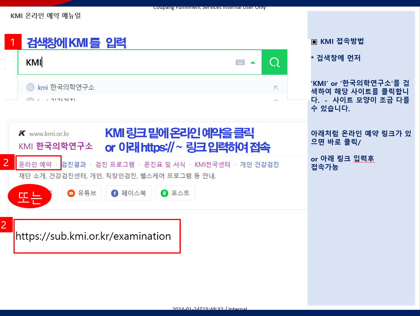Open the 온라인 예약 sublink
This screenshot has height=316, width=420.
pyautogui.click(x=35, y=164)
